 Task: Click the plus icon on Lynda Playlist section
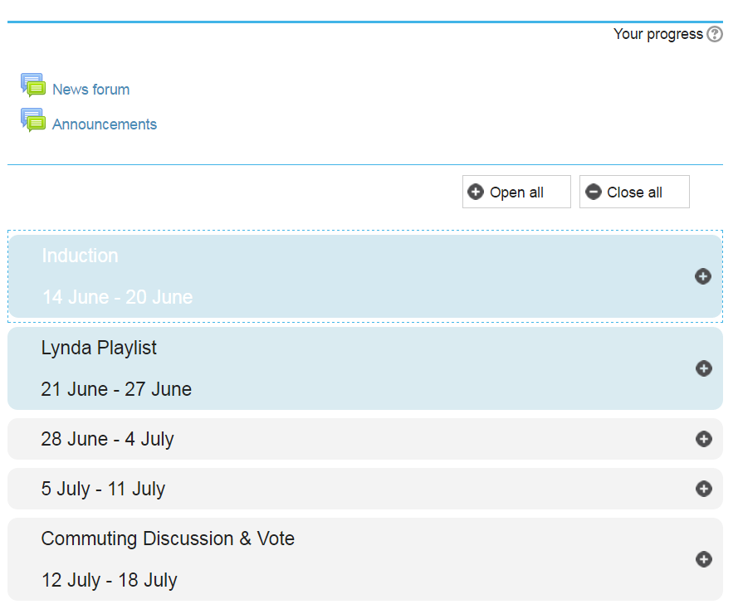coord(703,368)
